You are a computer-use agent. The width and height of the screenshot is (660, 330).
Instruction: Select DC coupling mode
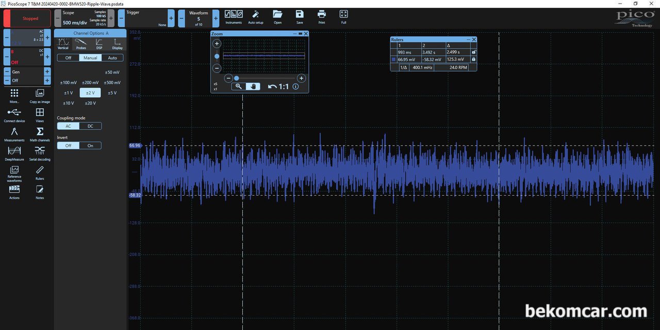pos(90,126)
